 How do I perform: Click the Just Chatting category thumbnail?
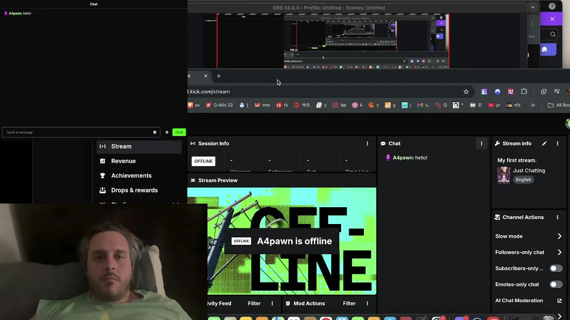(x=504, y=175)
